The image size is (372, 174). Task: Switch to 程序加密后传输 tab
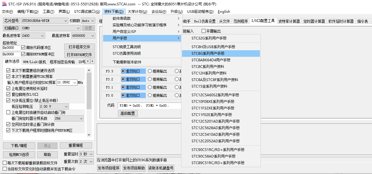coord(62,62)
